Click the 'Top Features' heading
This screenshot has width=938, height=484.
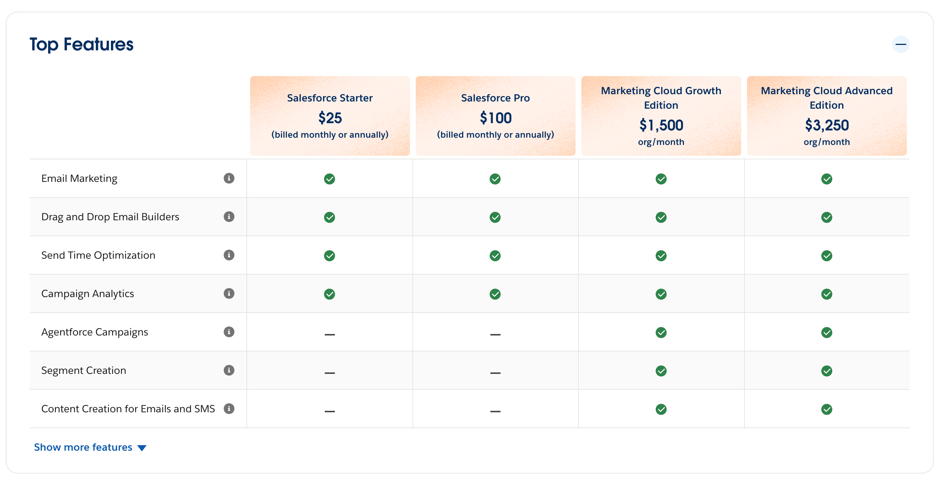tap(81, 45)
